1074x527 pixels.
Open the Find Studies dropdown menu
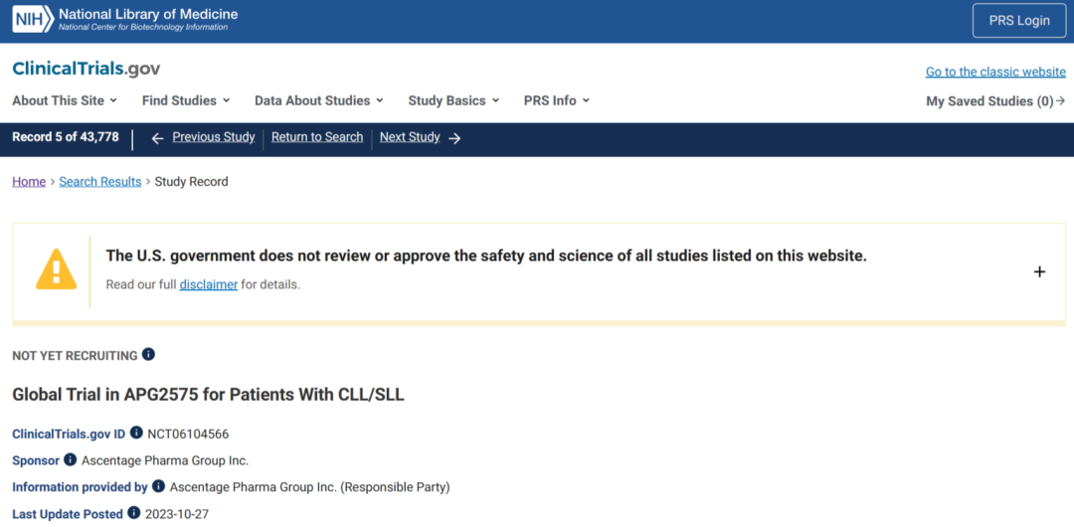pyautogui.click(x=186, y=100)
